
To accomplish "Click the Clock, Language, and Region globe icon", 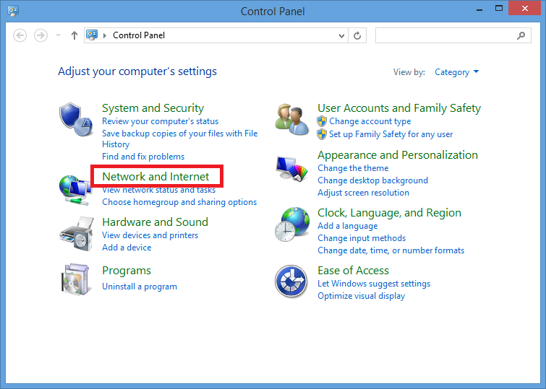I will pyautogui.click(x=292, y=224).
